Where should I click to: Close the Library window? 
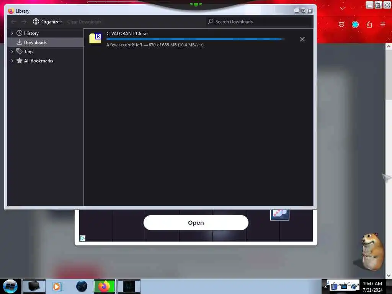coord(310,11)
